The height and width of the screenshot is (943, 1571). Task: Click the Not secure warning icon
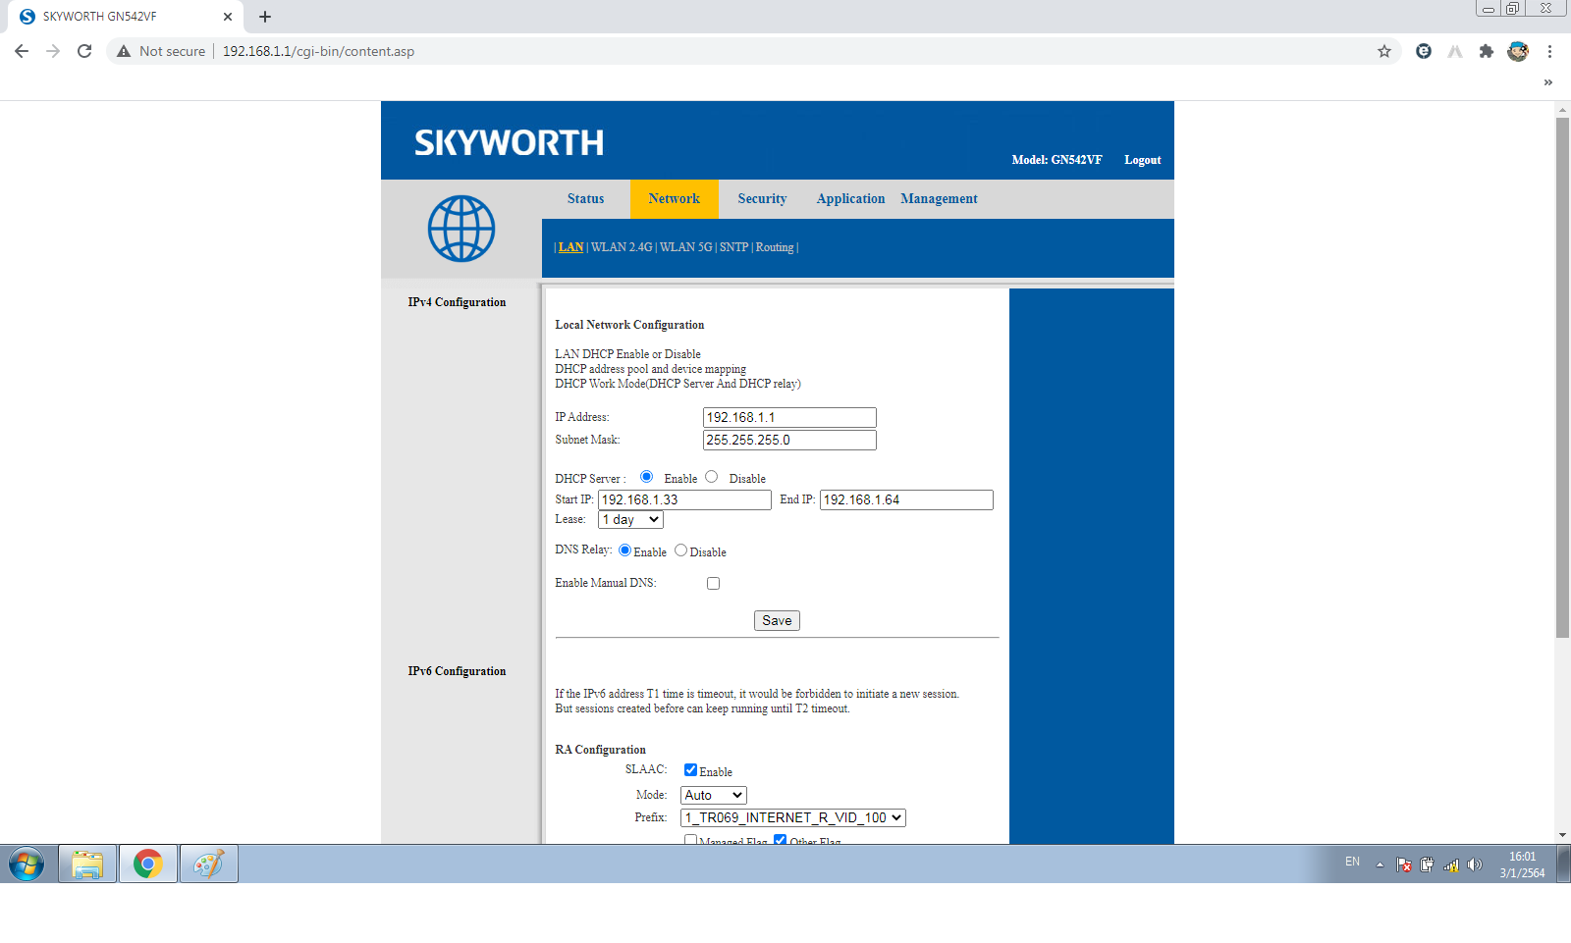point(124,51)
